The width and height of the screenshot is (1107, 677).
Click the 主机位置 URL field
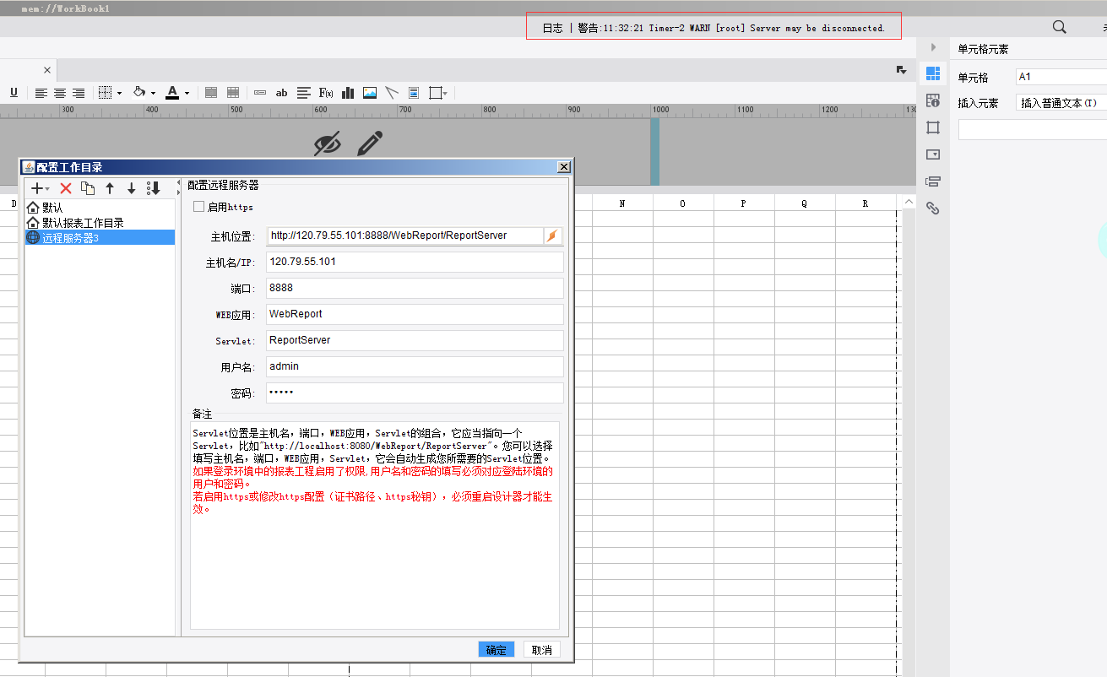(x=405, y=236)
